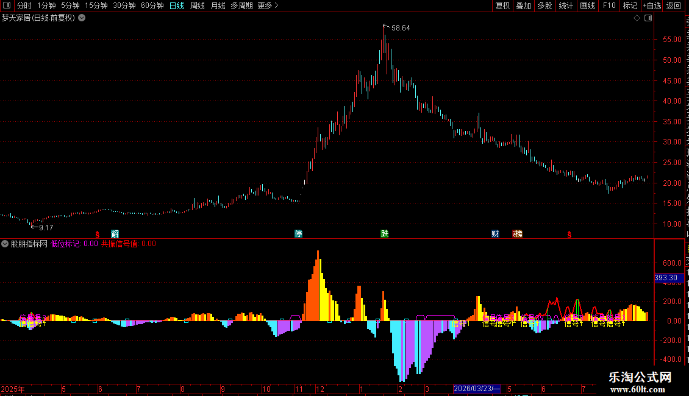Click month 12 on the time axis
The width and height of the screenshot is (689, 396).
coord(320,389)
